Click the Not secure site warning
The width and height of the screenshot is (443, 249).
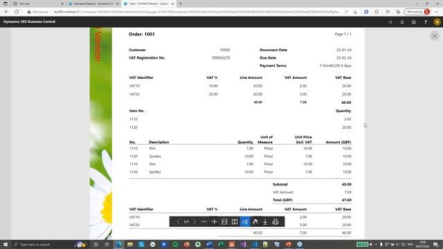pyautogui.click(x=38, y=12)
